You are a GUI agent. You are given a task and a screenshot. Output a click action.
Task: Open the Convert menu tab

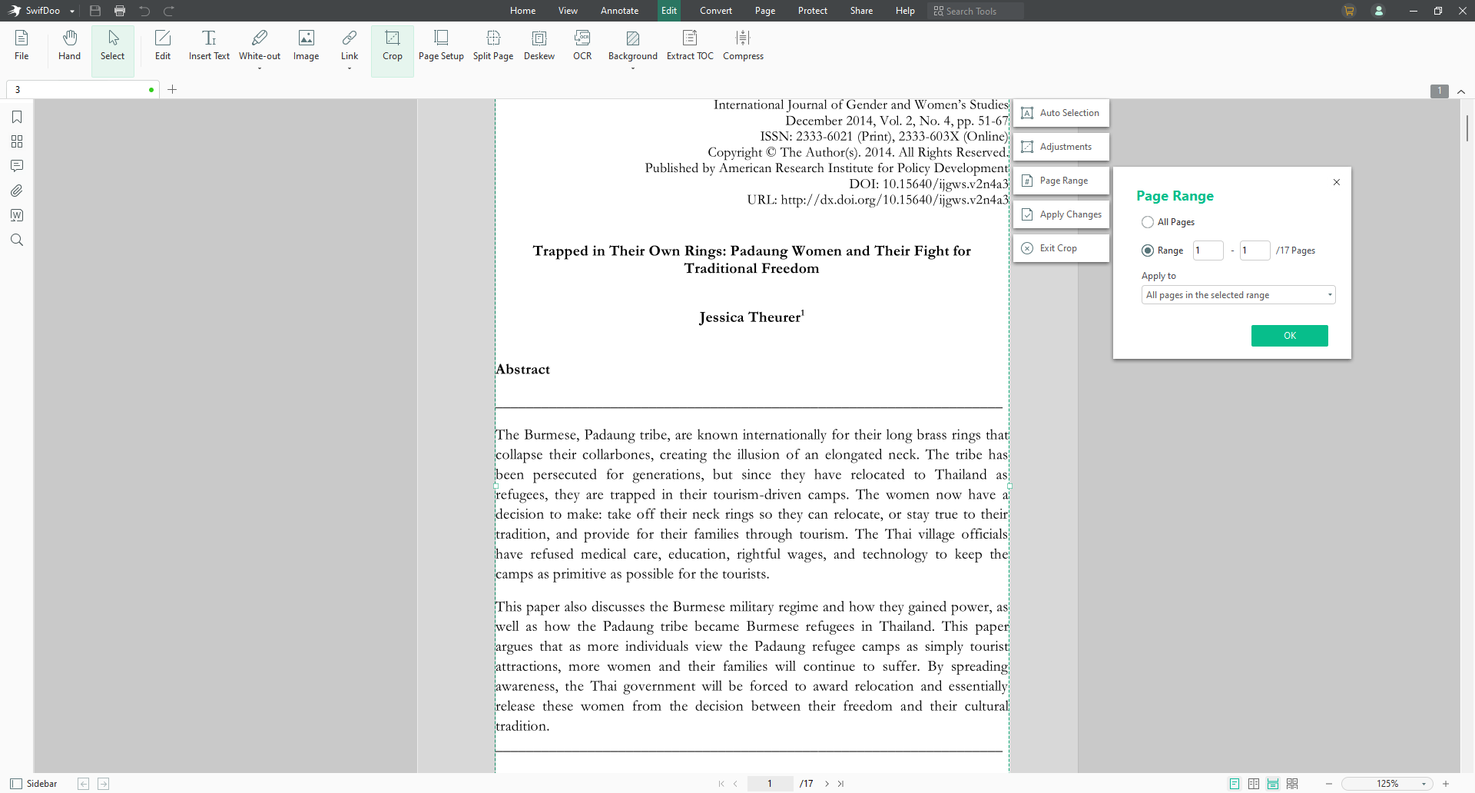(715, 11)
